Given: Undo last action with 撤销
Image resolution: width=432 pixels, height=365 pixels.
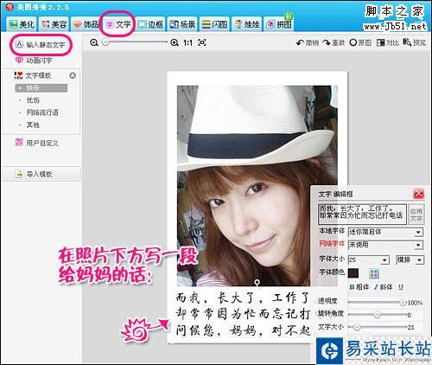Looking at the screenshot, I should tap(308, 42).
